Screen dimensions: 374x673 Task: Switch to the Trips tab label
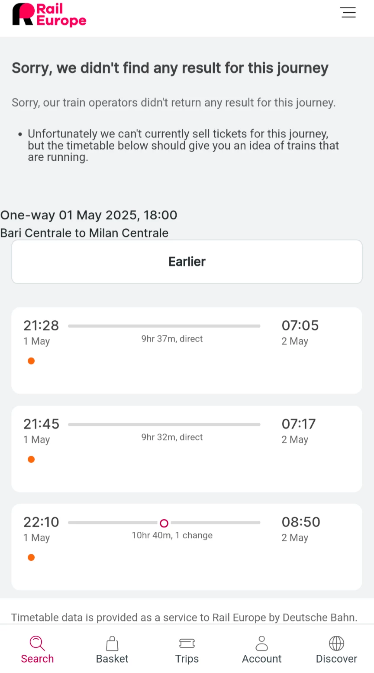coord(187,659)
